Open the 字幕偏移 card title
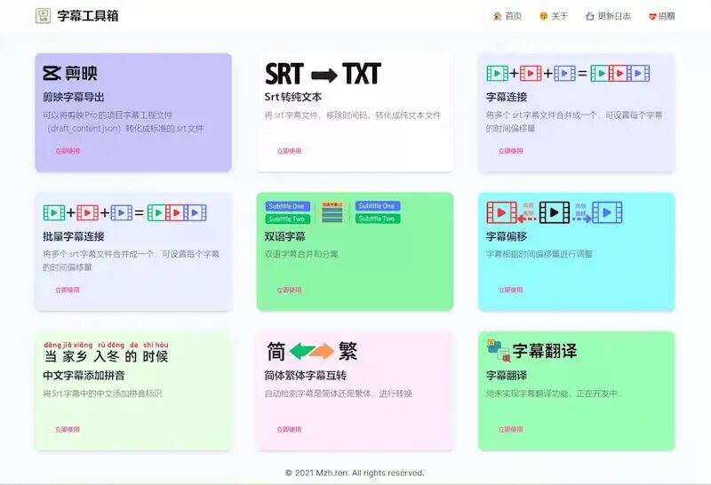Viewport: 711px width, 485px height. point(507,236)
